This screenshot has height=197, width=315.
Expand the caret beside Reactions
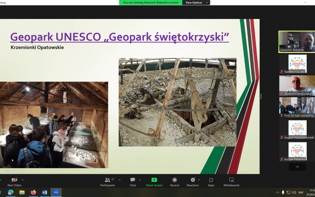[x=199, y=180]
